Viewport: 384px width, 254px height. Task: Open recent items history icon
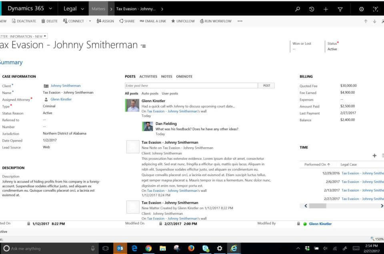(x=312, y=9)
